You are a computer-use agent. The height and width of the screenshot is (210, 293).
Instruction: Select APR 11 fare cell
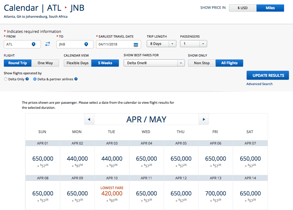point(146,195)
